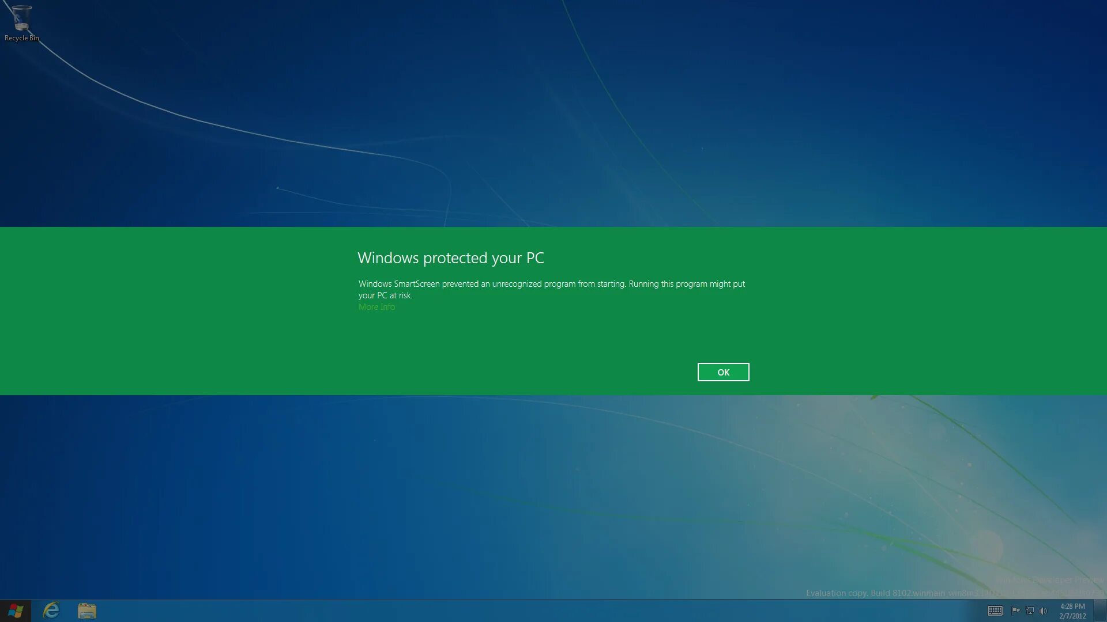The height and width of the screenshot is (622, 1107).
Task: Click the 4:28 PM clock time
Action: pyautogui.click(x=1072, y=606)
